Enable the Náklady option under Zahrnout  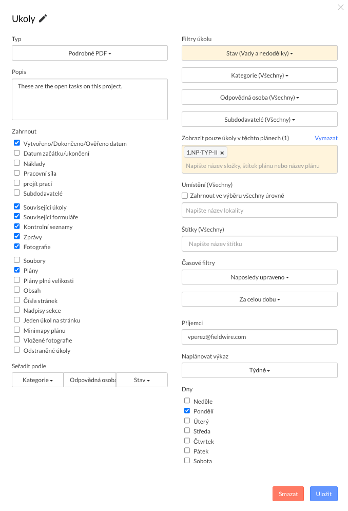[16, 163]
